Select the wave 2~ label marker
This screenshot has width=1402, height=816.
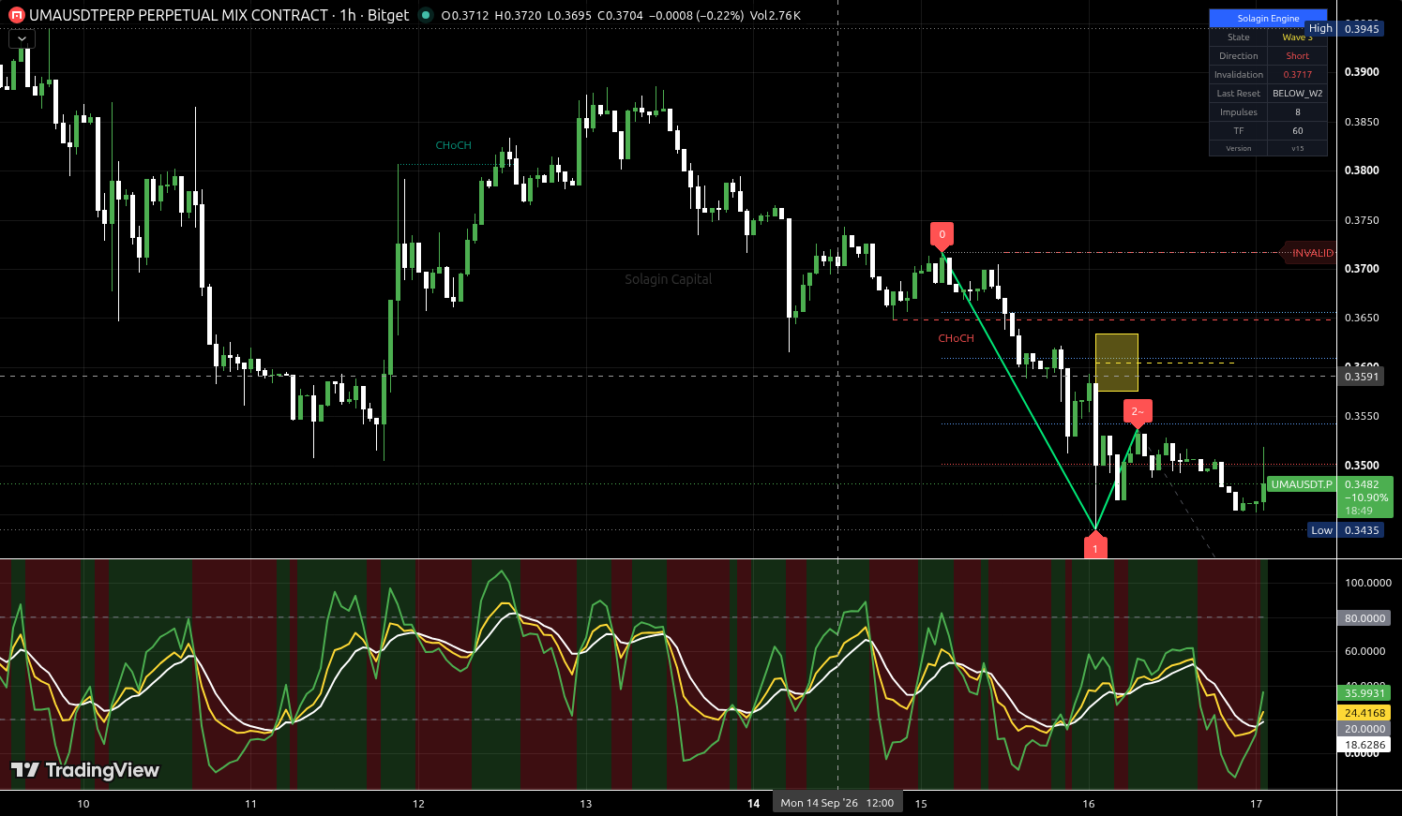pyautogui.click(x=1137, y=411)
